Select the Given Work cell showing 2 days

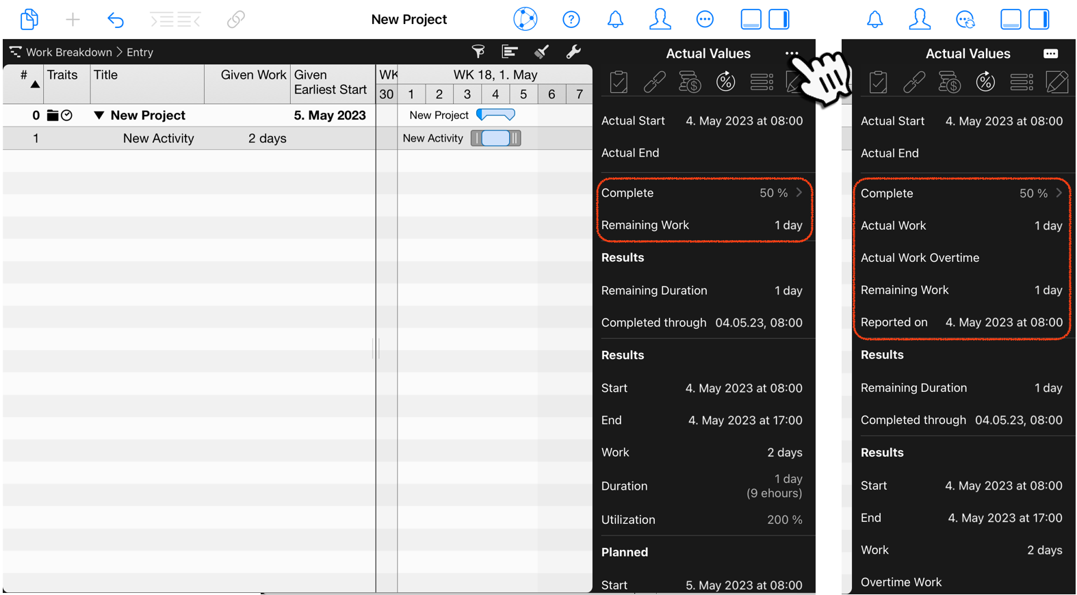(x=267, y=138)
